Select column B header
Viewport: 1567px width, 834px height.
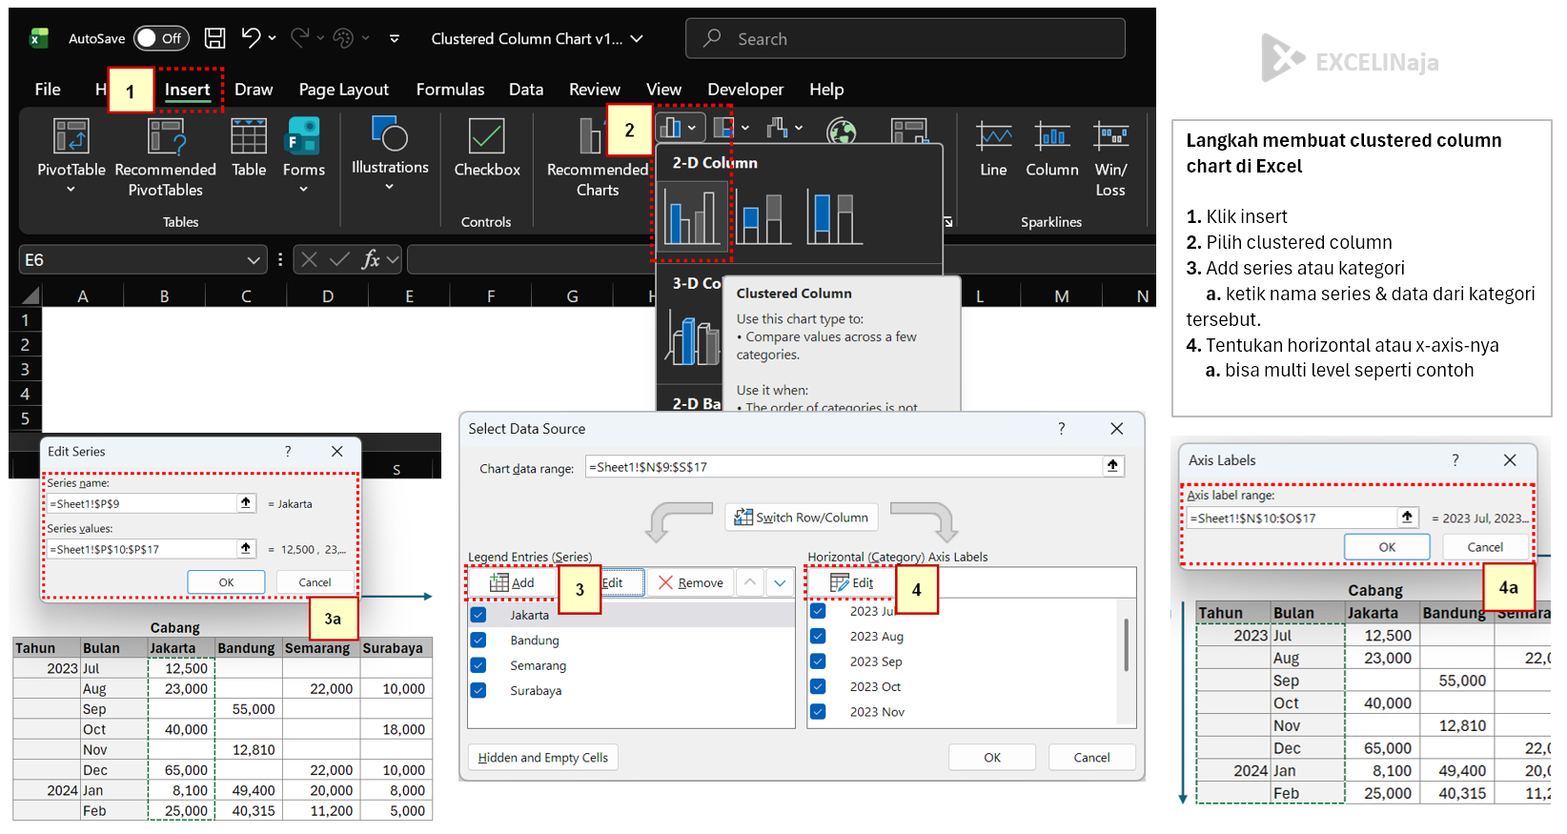click(x=165, y=296)
